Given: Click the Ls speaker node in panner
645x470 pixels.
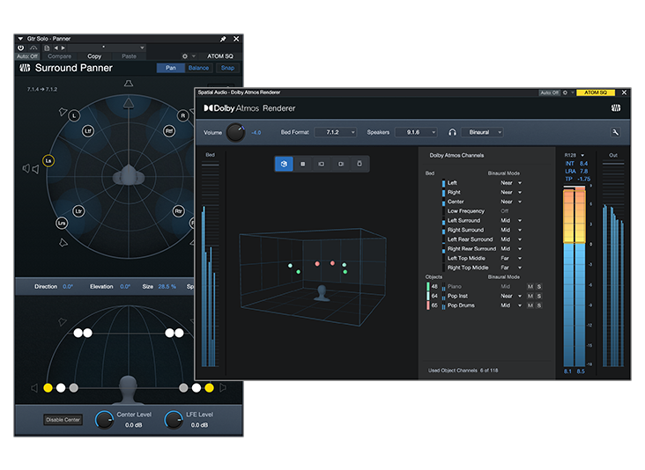Looking at the screenshot, I should pyautogui.click(x=48, y=161).
